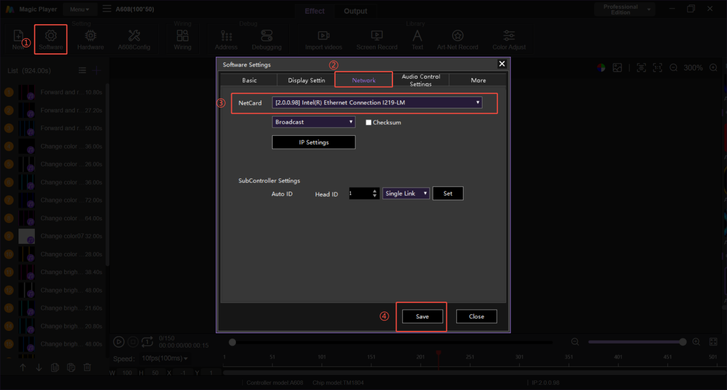Zoom in the preview at 300%
The width and height of the screenshot is (727, 390).
[713, 68]
